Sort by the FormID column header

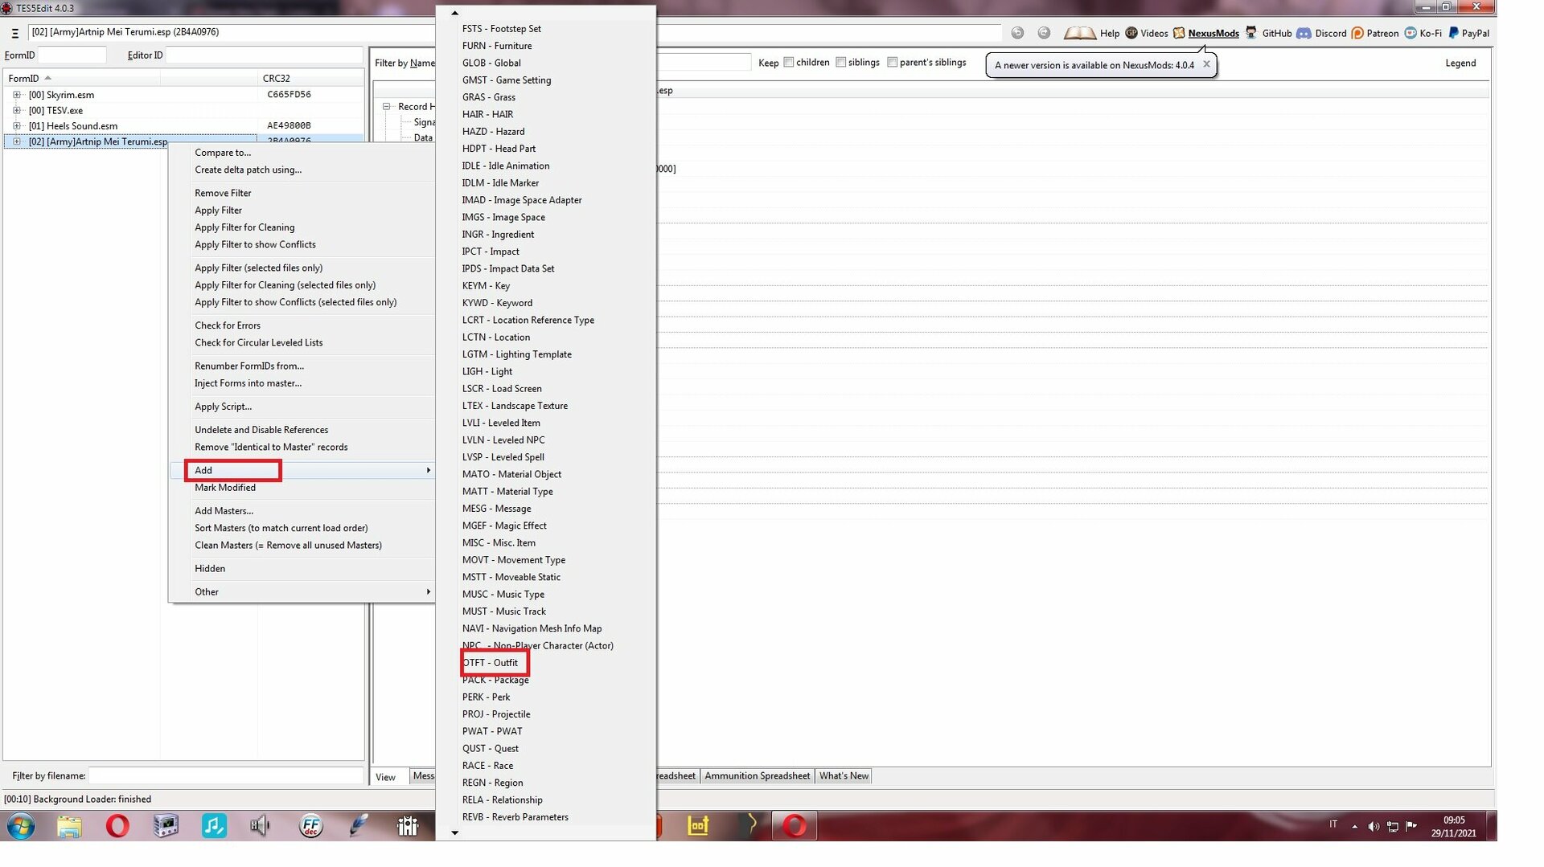tap(82, 78)
